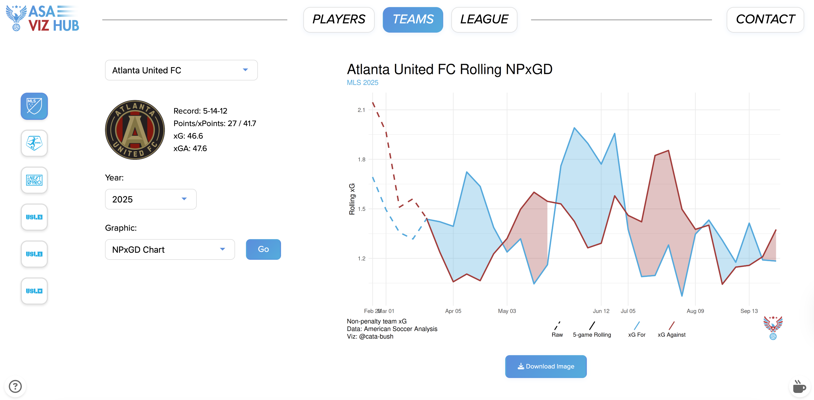Viewport: 814px width, 400px height.
Task: Click the xG Against legend swatch
Action: 672,326
